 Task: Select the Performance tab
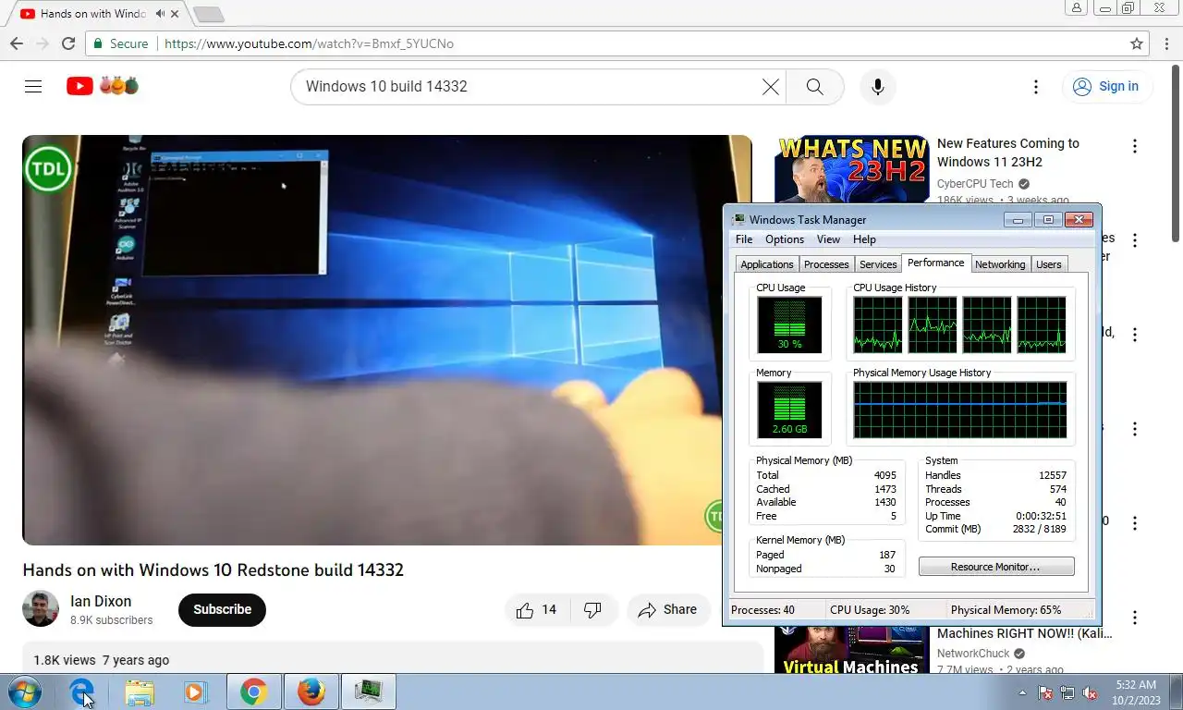click(x=936, y=263)
